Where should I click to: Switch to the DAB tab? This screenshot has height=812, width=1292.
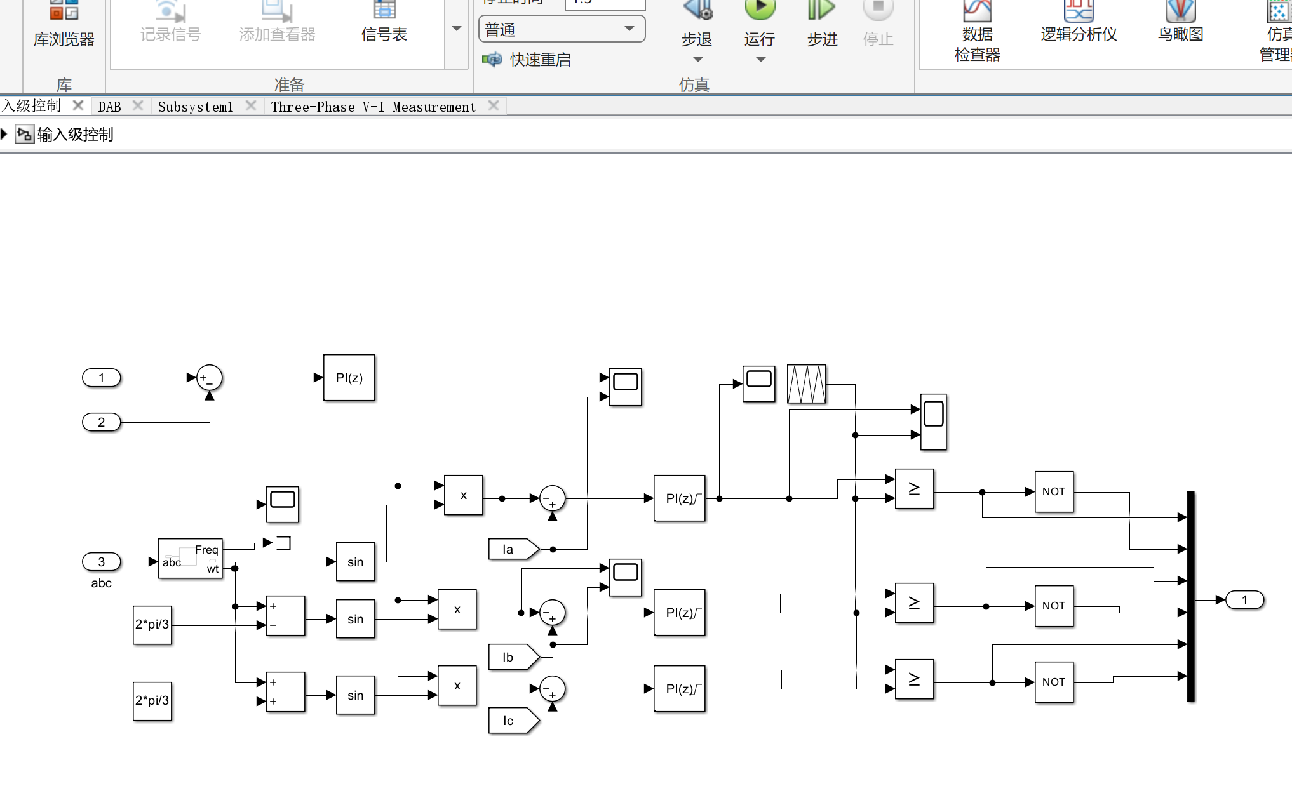click(x=110, y=107)
